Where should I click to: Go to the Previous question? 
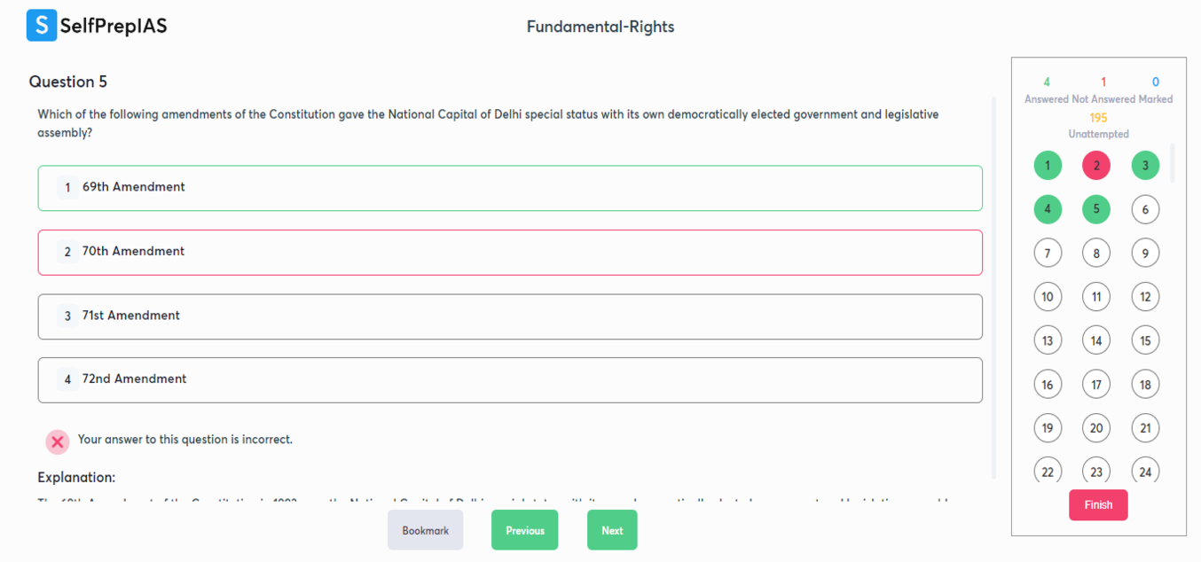[x=524, y=530]
